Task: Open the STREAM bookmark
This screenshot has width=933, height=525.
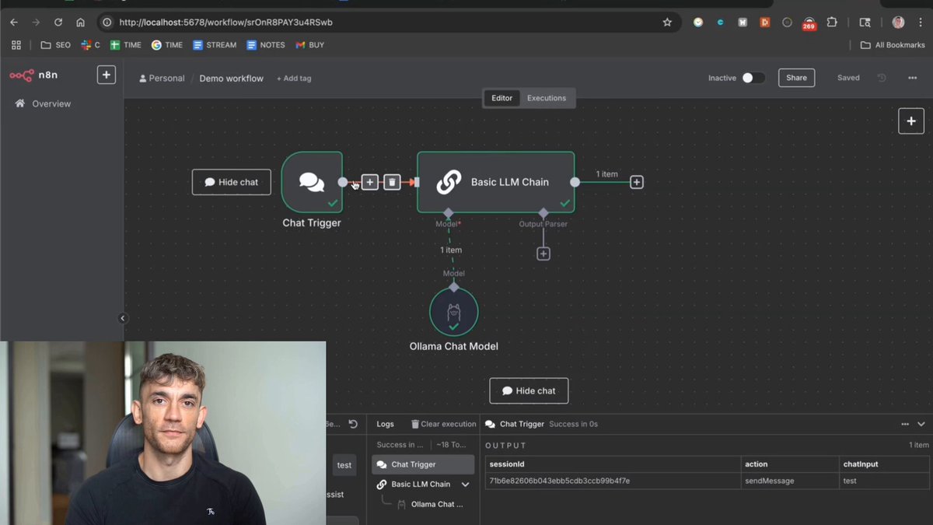Action: click(215, 45)
